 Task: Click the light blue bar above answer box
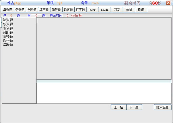point(104,81)
